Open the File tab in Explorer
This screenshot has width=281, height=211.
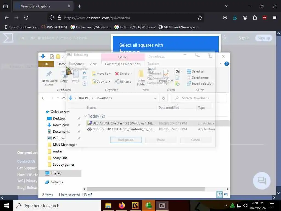(46, 64)
